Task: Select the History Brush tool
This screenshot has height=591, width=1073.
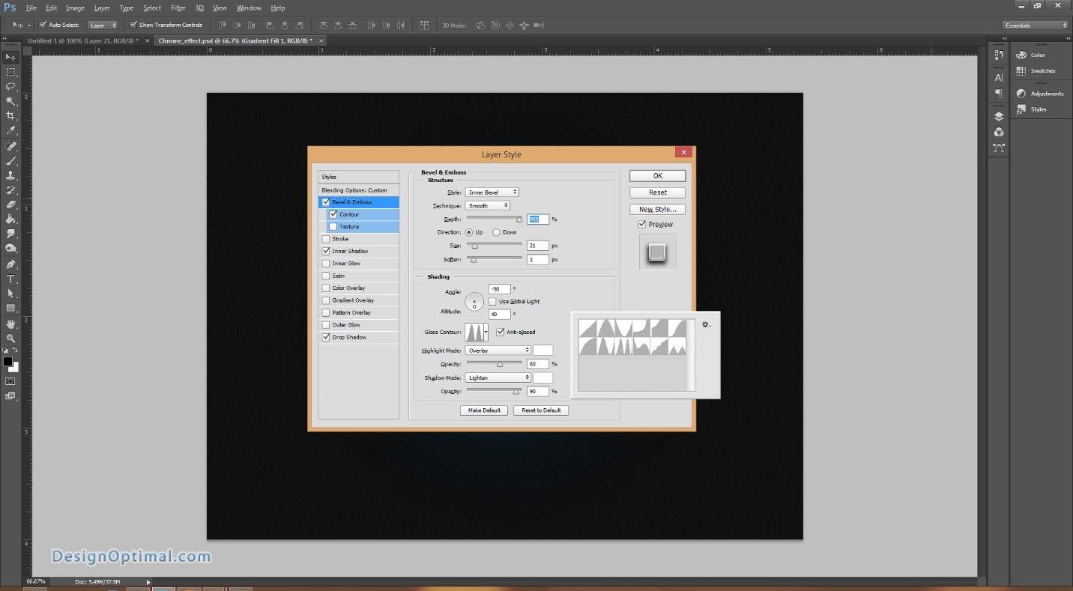Action: (10, 190)
